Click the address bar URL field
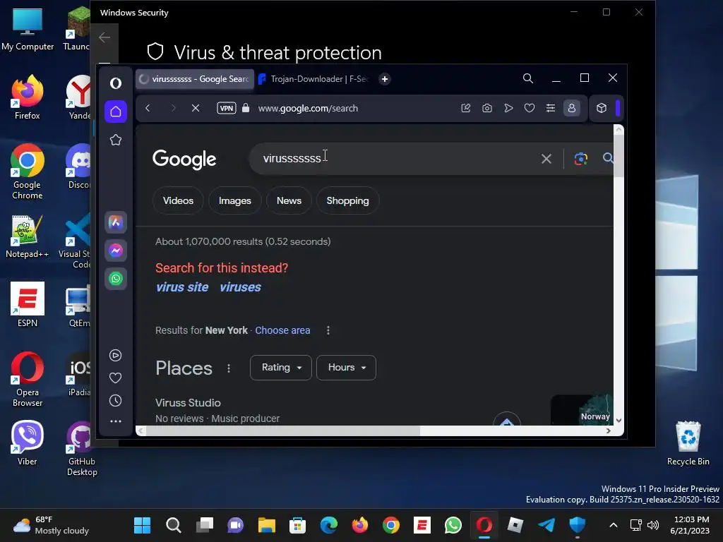723x542 pixels. coord(308,108)
